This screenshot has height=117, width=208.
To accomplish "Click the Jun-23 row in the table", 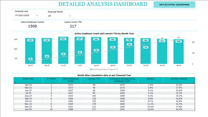I will tap(104, 90).
